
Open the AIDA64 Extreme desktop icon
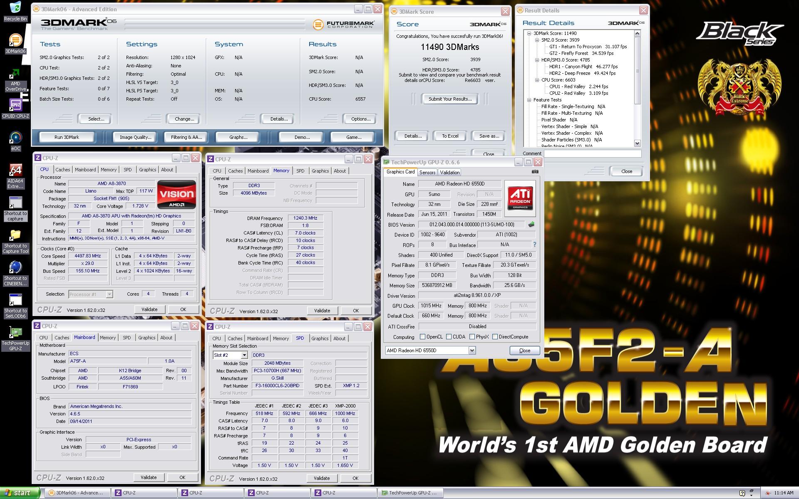[15, 176]
